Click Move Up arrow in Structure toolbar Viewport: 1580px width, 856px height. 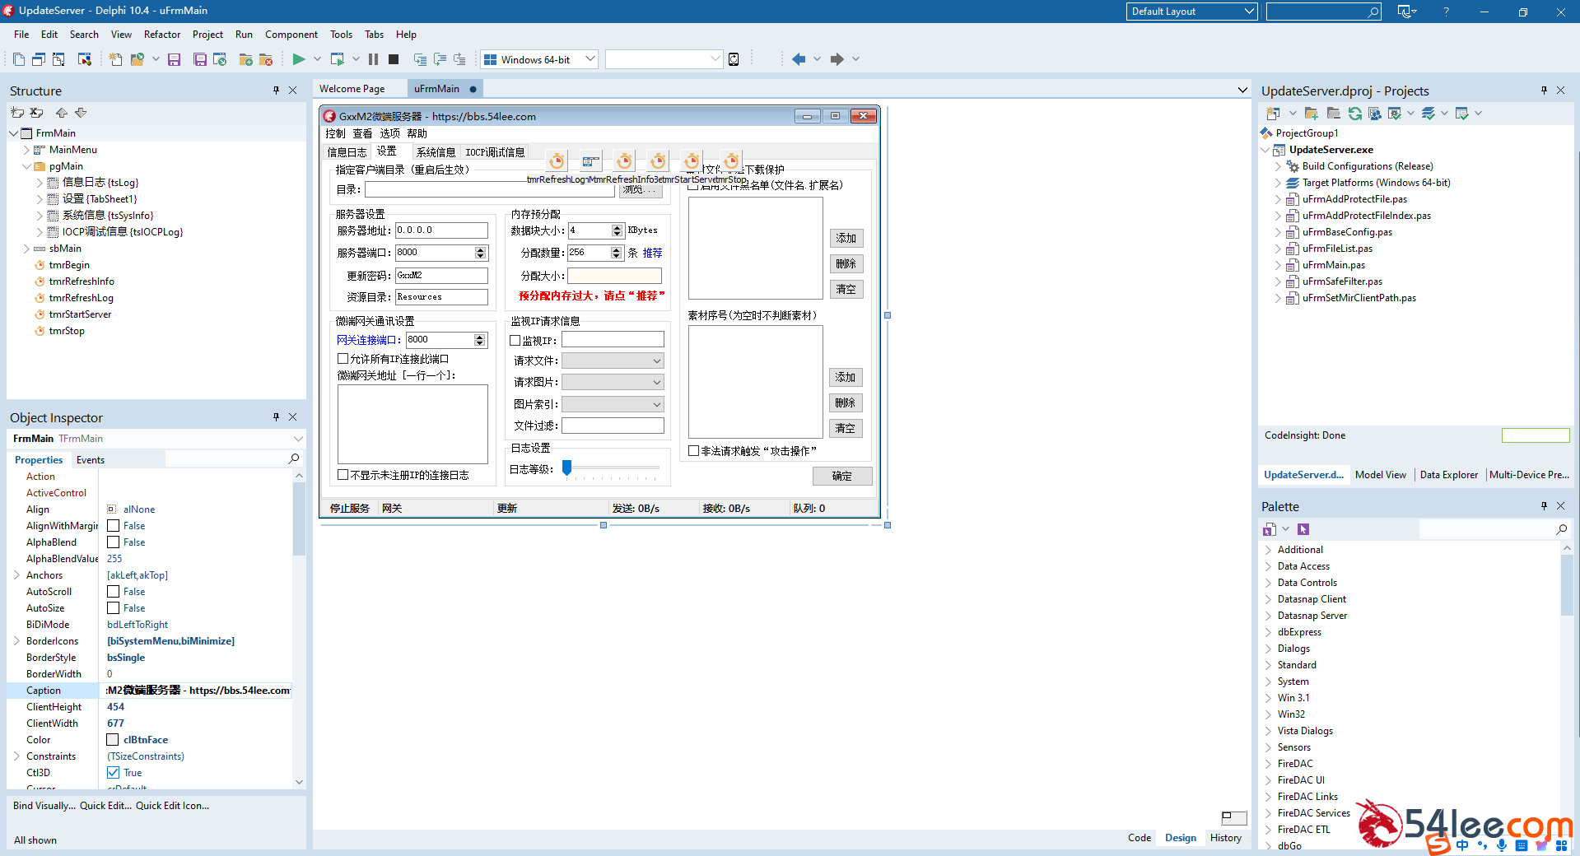[62, 113]
